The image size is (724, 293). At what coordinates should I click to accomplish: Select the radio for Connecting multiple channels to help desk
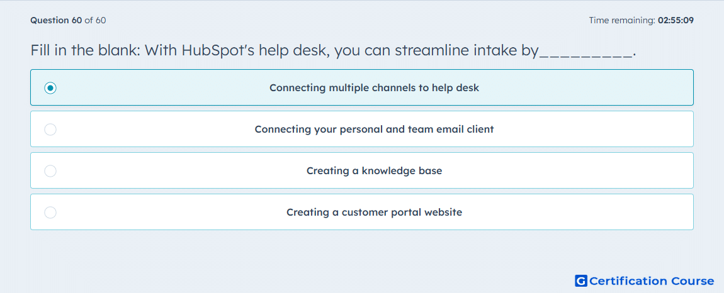click(50, 87)
